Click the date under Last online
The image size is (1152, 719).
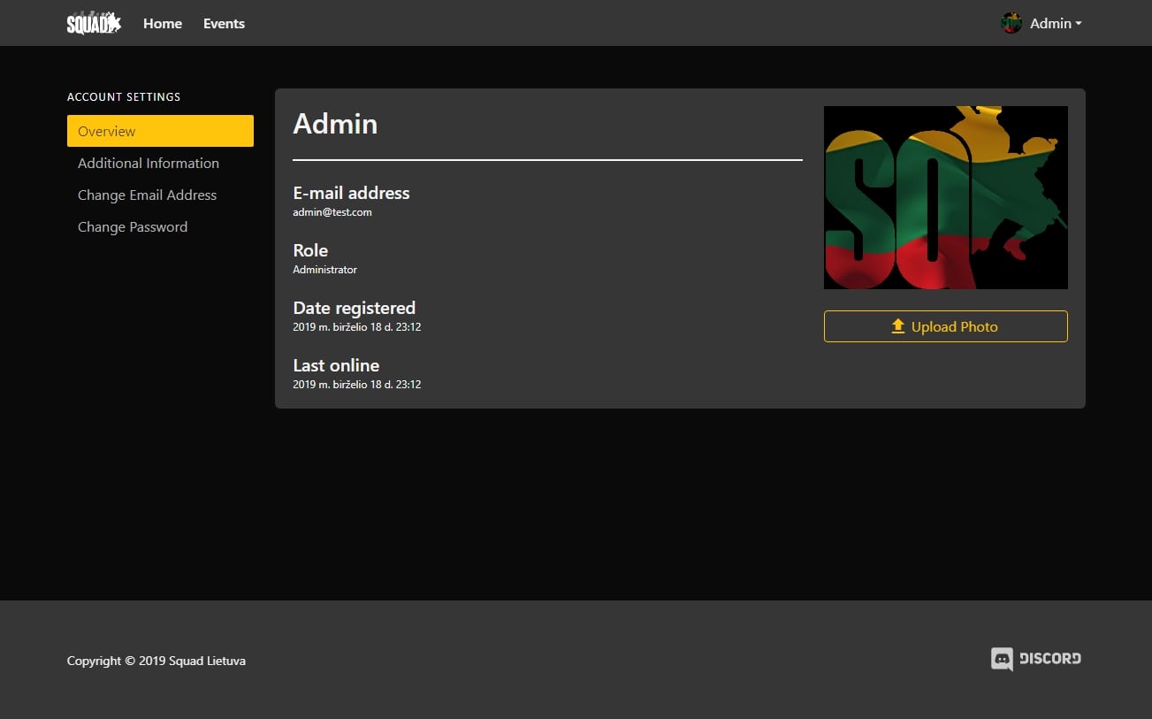pyautogui.click(x=357, y=385)
